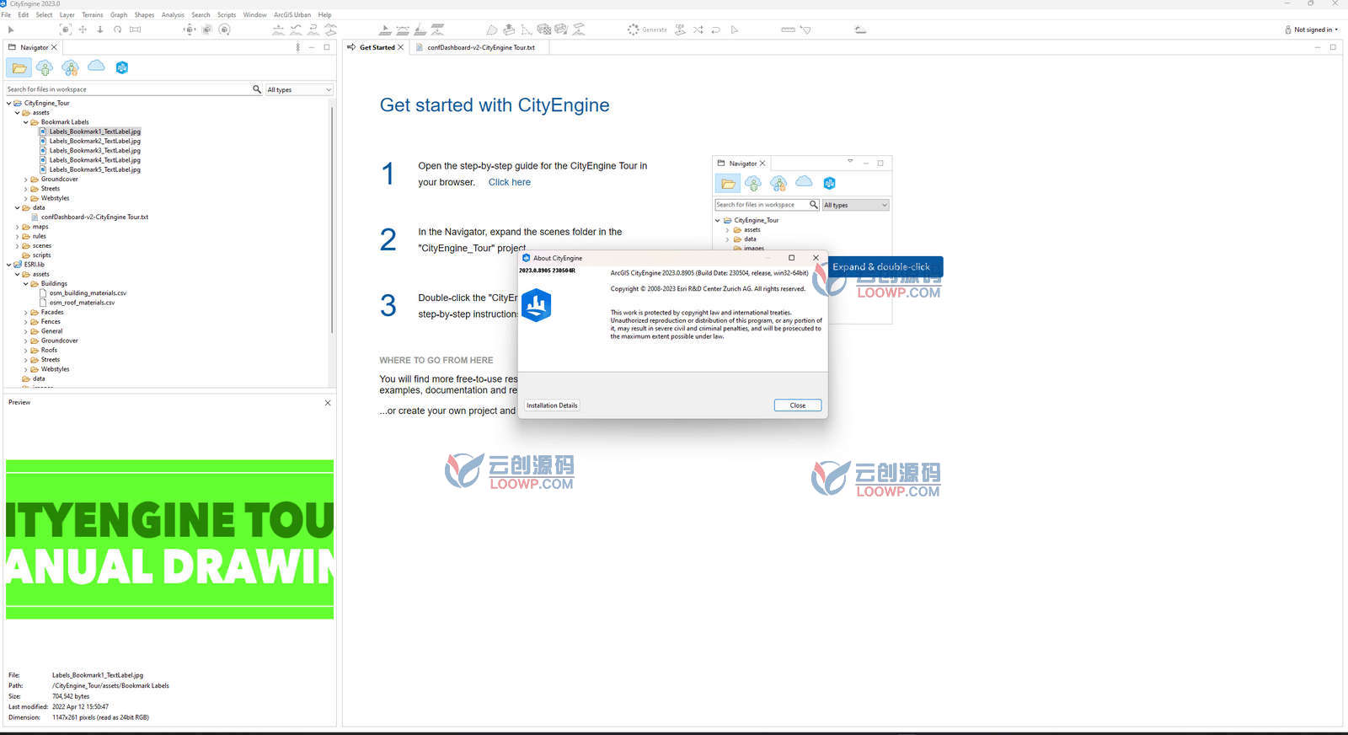Open the File menu
Viewport: 1348px width, 735px height.
pyautogui.click(x=6, y=14)
